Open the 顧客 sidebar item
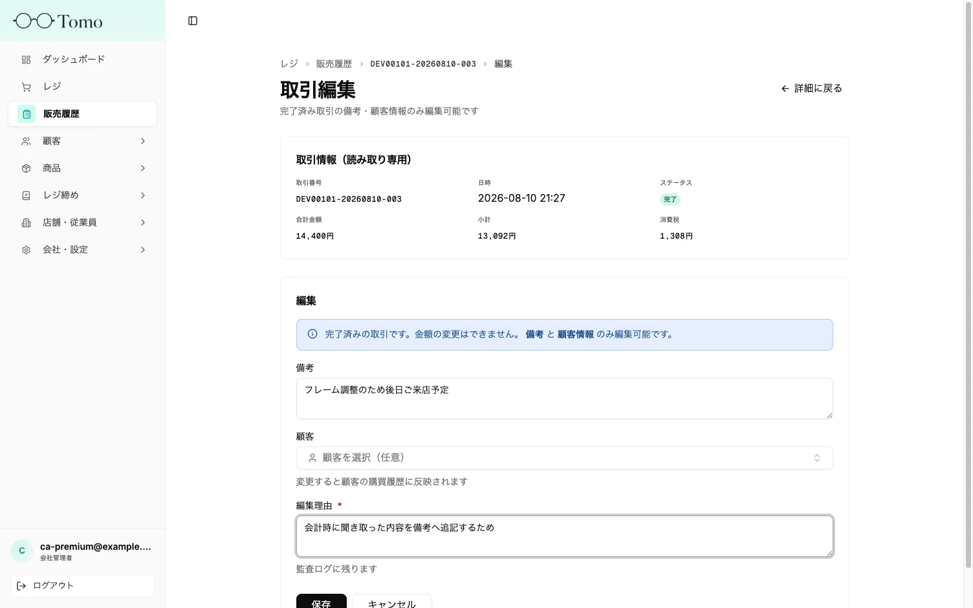This screenshot has width=973, height=608. point(83,141)
